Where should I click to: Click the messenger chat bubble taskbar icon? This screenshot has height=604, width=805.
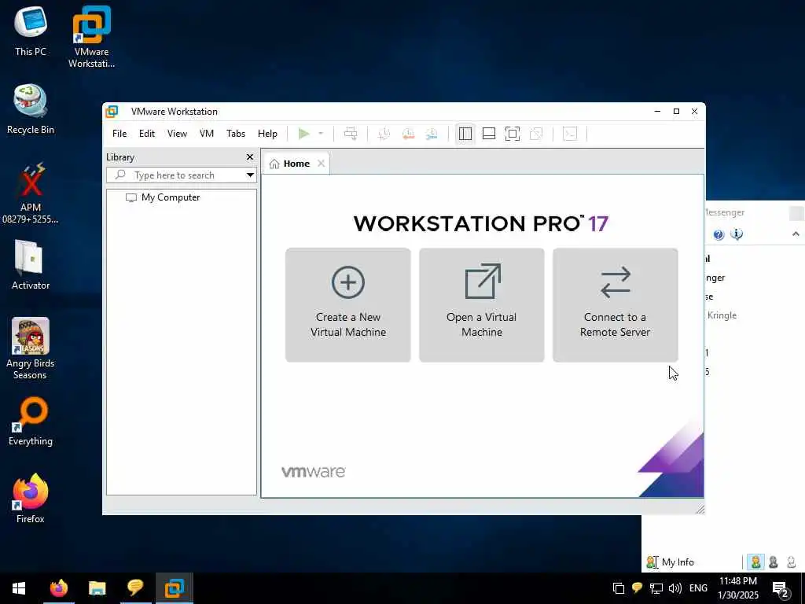coord(135,588)
